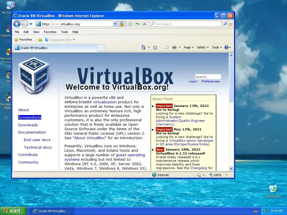The width and height of the screenshot is (287, 215).
Task: Open the End-user docs link
Action: coord(37,140)
